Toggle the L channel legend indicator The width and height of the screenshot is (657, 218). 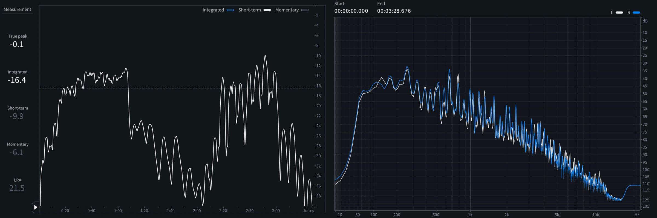[x=619, y=13]
